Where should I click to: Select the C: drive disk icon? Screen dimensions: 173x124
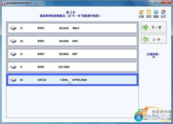point(13,28)
